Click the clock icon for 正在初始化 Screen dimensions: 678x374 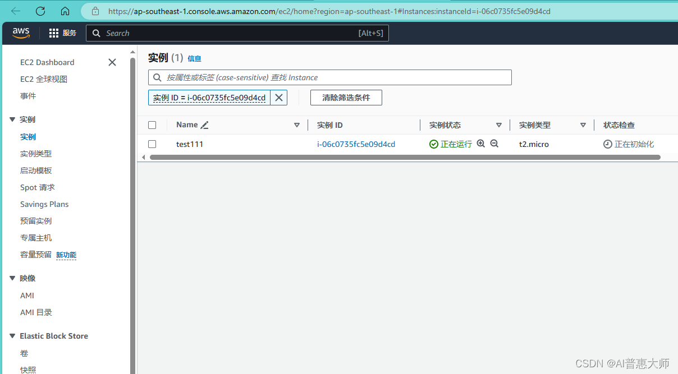click(x=608, y=144)
